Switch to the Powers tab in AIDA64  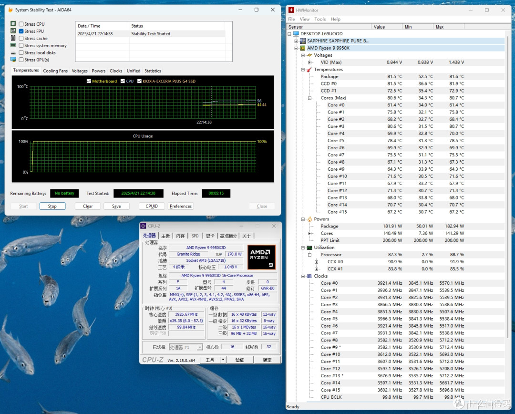coord(99,71)
